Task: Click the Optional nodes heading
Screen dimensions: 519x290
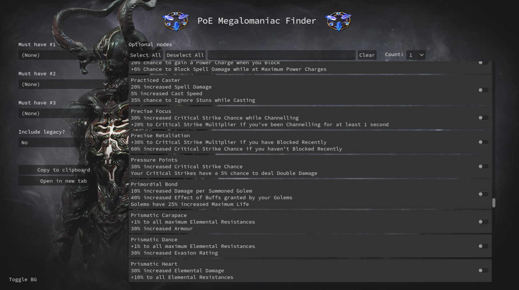Action: (x=150, y=44)
